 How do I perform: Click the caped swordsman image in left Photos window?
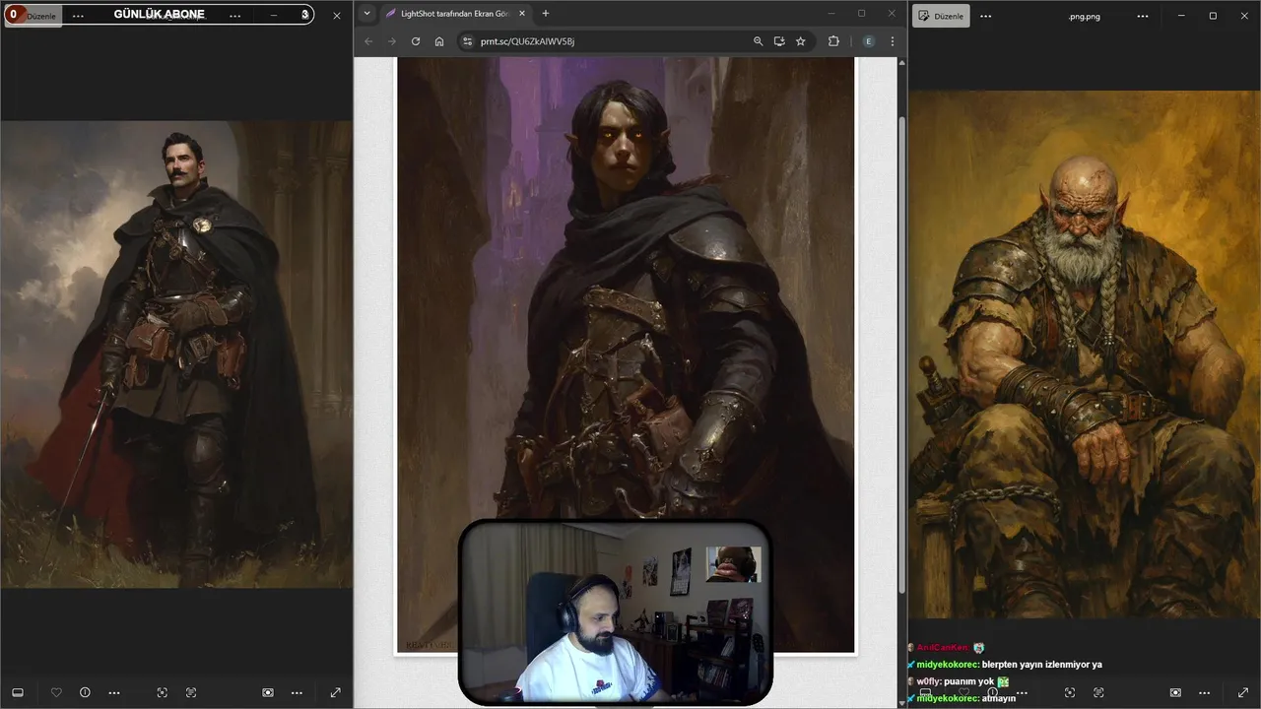click(176, 354)
